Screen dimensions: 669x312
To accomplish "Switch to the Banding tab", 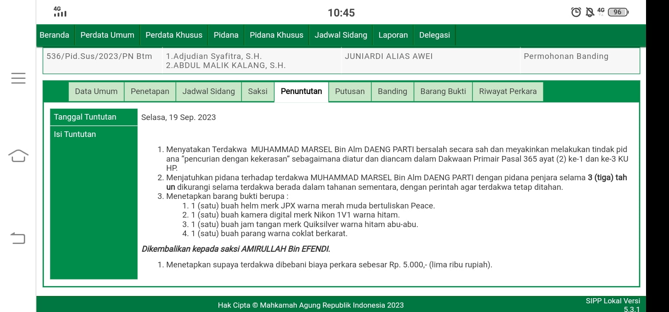I will [392, 91].
